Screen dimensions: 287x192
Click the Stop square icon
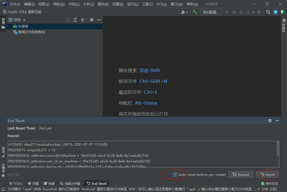pos(259,12)
